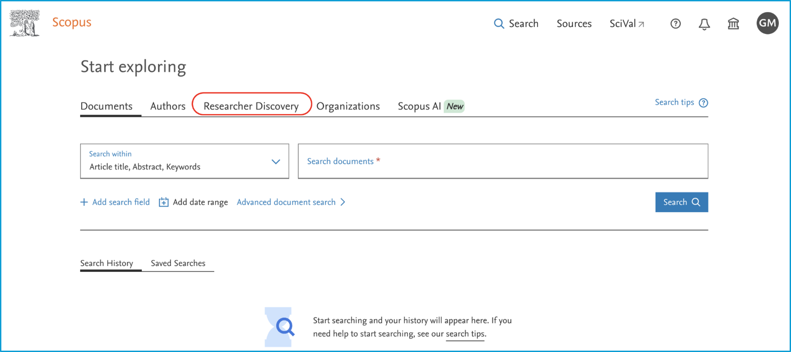Image resolution: width=791 pixels, height=352 pixels.
Task: Click the Search documents input field
Action: [503, 161]
